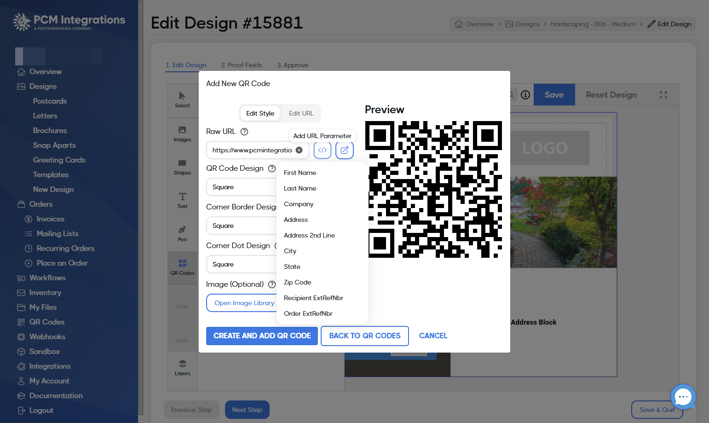Open Mailing Lists in the sidebar
Image resolution: width=709 pixels, height=423 pixels.
pos(58,234)
